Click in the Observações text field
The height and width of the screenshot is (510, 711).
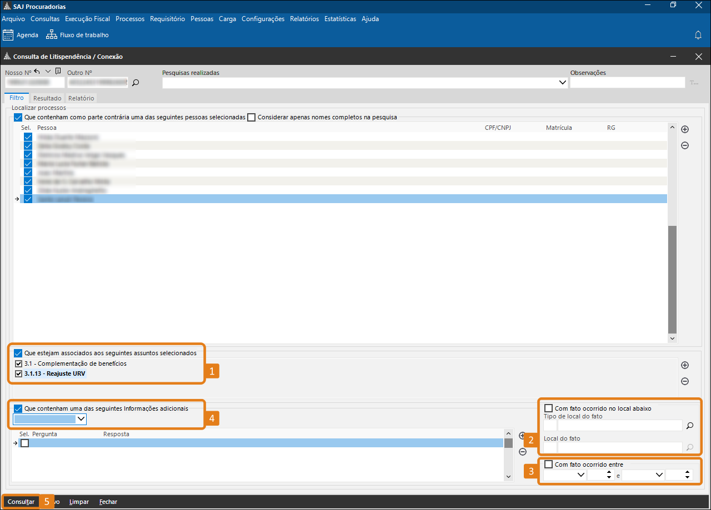tap(627, 83)
